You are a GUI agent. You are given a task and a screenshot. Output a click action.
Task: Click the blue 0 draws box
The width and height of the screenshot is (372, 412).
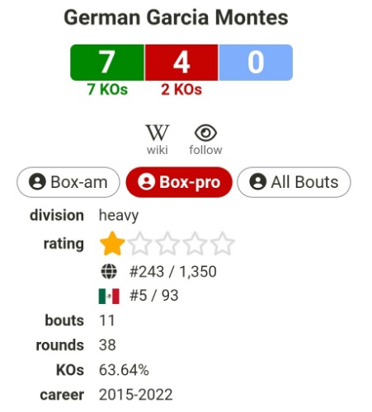(256, 63)
